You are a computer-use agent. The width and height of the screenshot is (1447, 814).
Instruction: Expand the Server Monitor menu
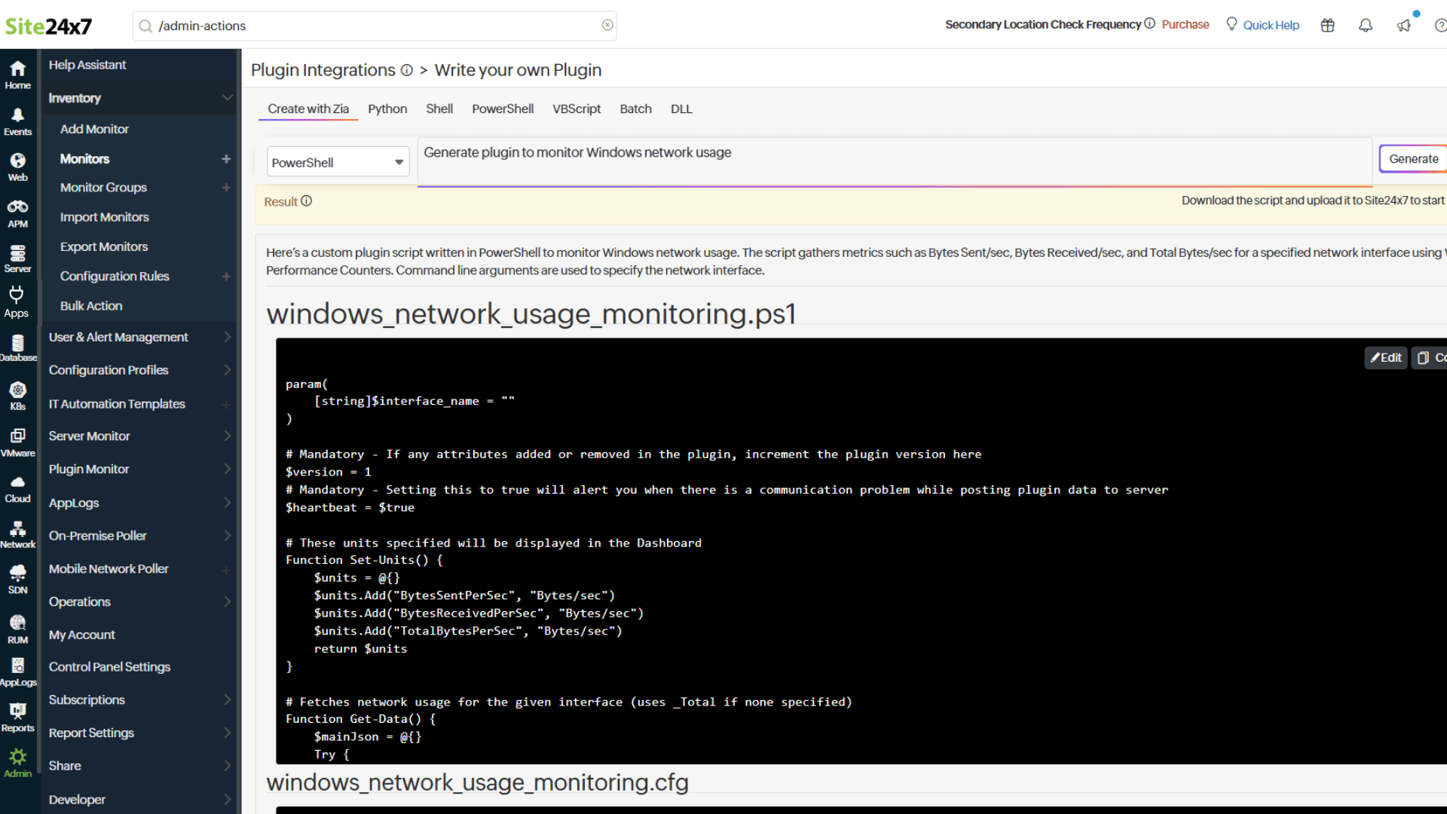point(227,436)
